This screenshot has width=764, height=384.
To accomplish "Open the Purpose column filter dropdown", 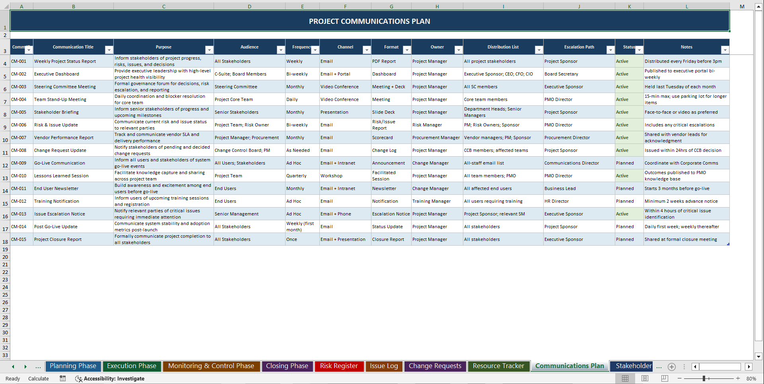I will click(209, 50).
